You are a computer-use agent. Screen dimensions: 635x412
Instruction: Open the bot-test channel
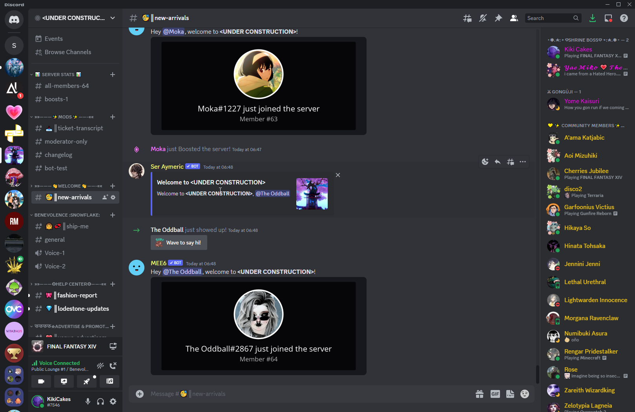pos(75,168)
